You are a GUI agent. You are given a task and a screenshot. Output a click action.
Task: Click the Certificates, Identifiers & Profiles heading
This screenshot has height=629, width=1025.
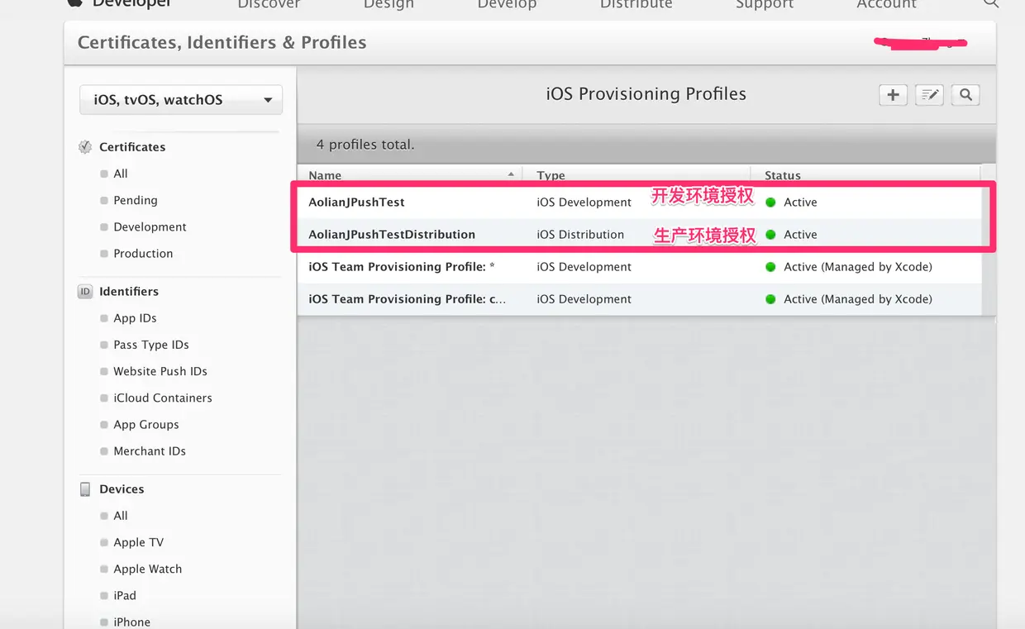pyautogui.click(x=222, y=42)
